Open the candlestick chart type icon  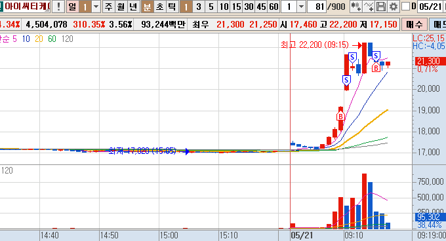(x=356, y=7)
